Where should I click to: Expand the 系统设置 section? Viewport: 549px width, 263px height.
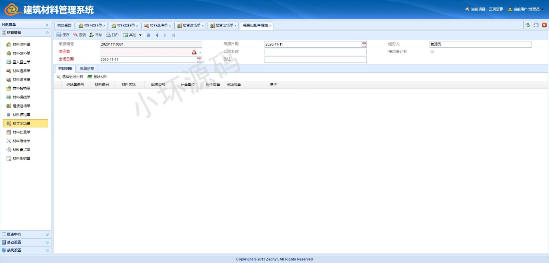pyautogui.click(x=47, y=250)
